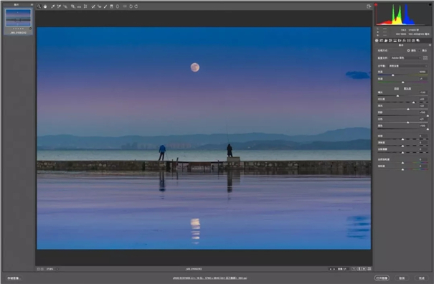
Task: Switch to the Tone Curve panel tab
Action: tap(381, 40)
